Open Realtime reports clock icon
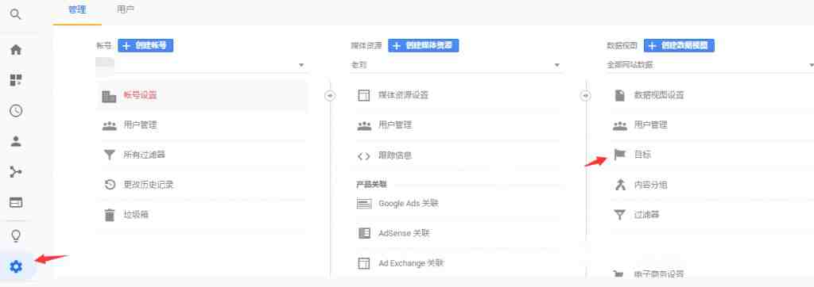Screen dimensions: 814x287 click(16, 110)
